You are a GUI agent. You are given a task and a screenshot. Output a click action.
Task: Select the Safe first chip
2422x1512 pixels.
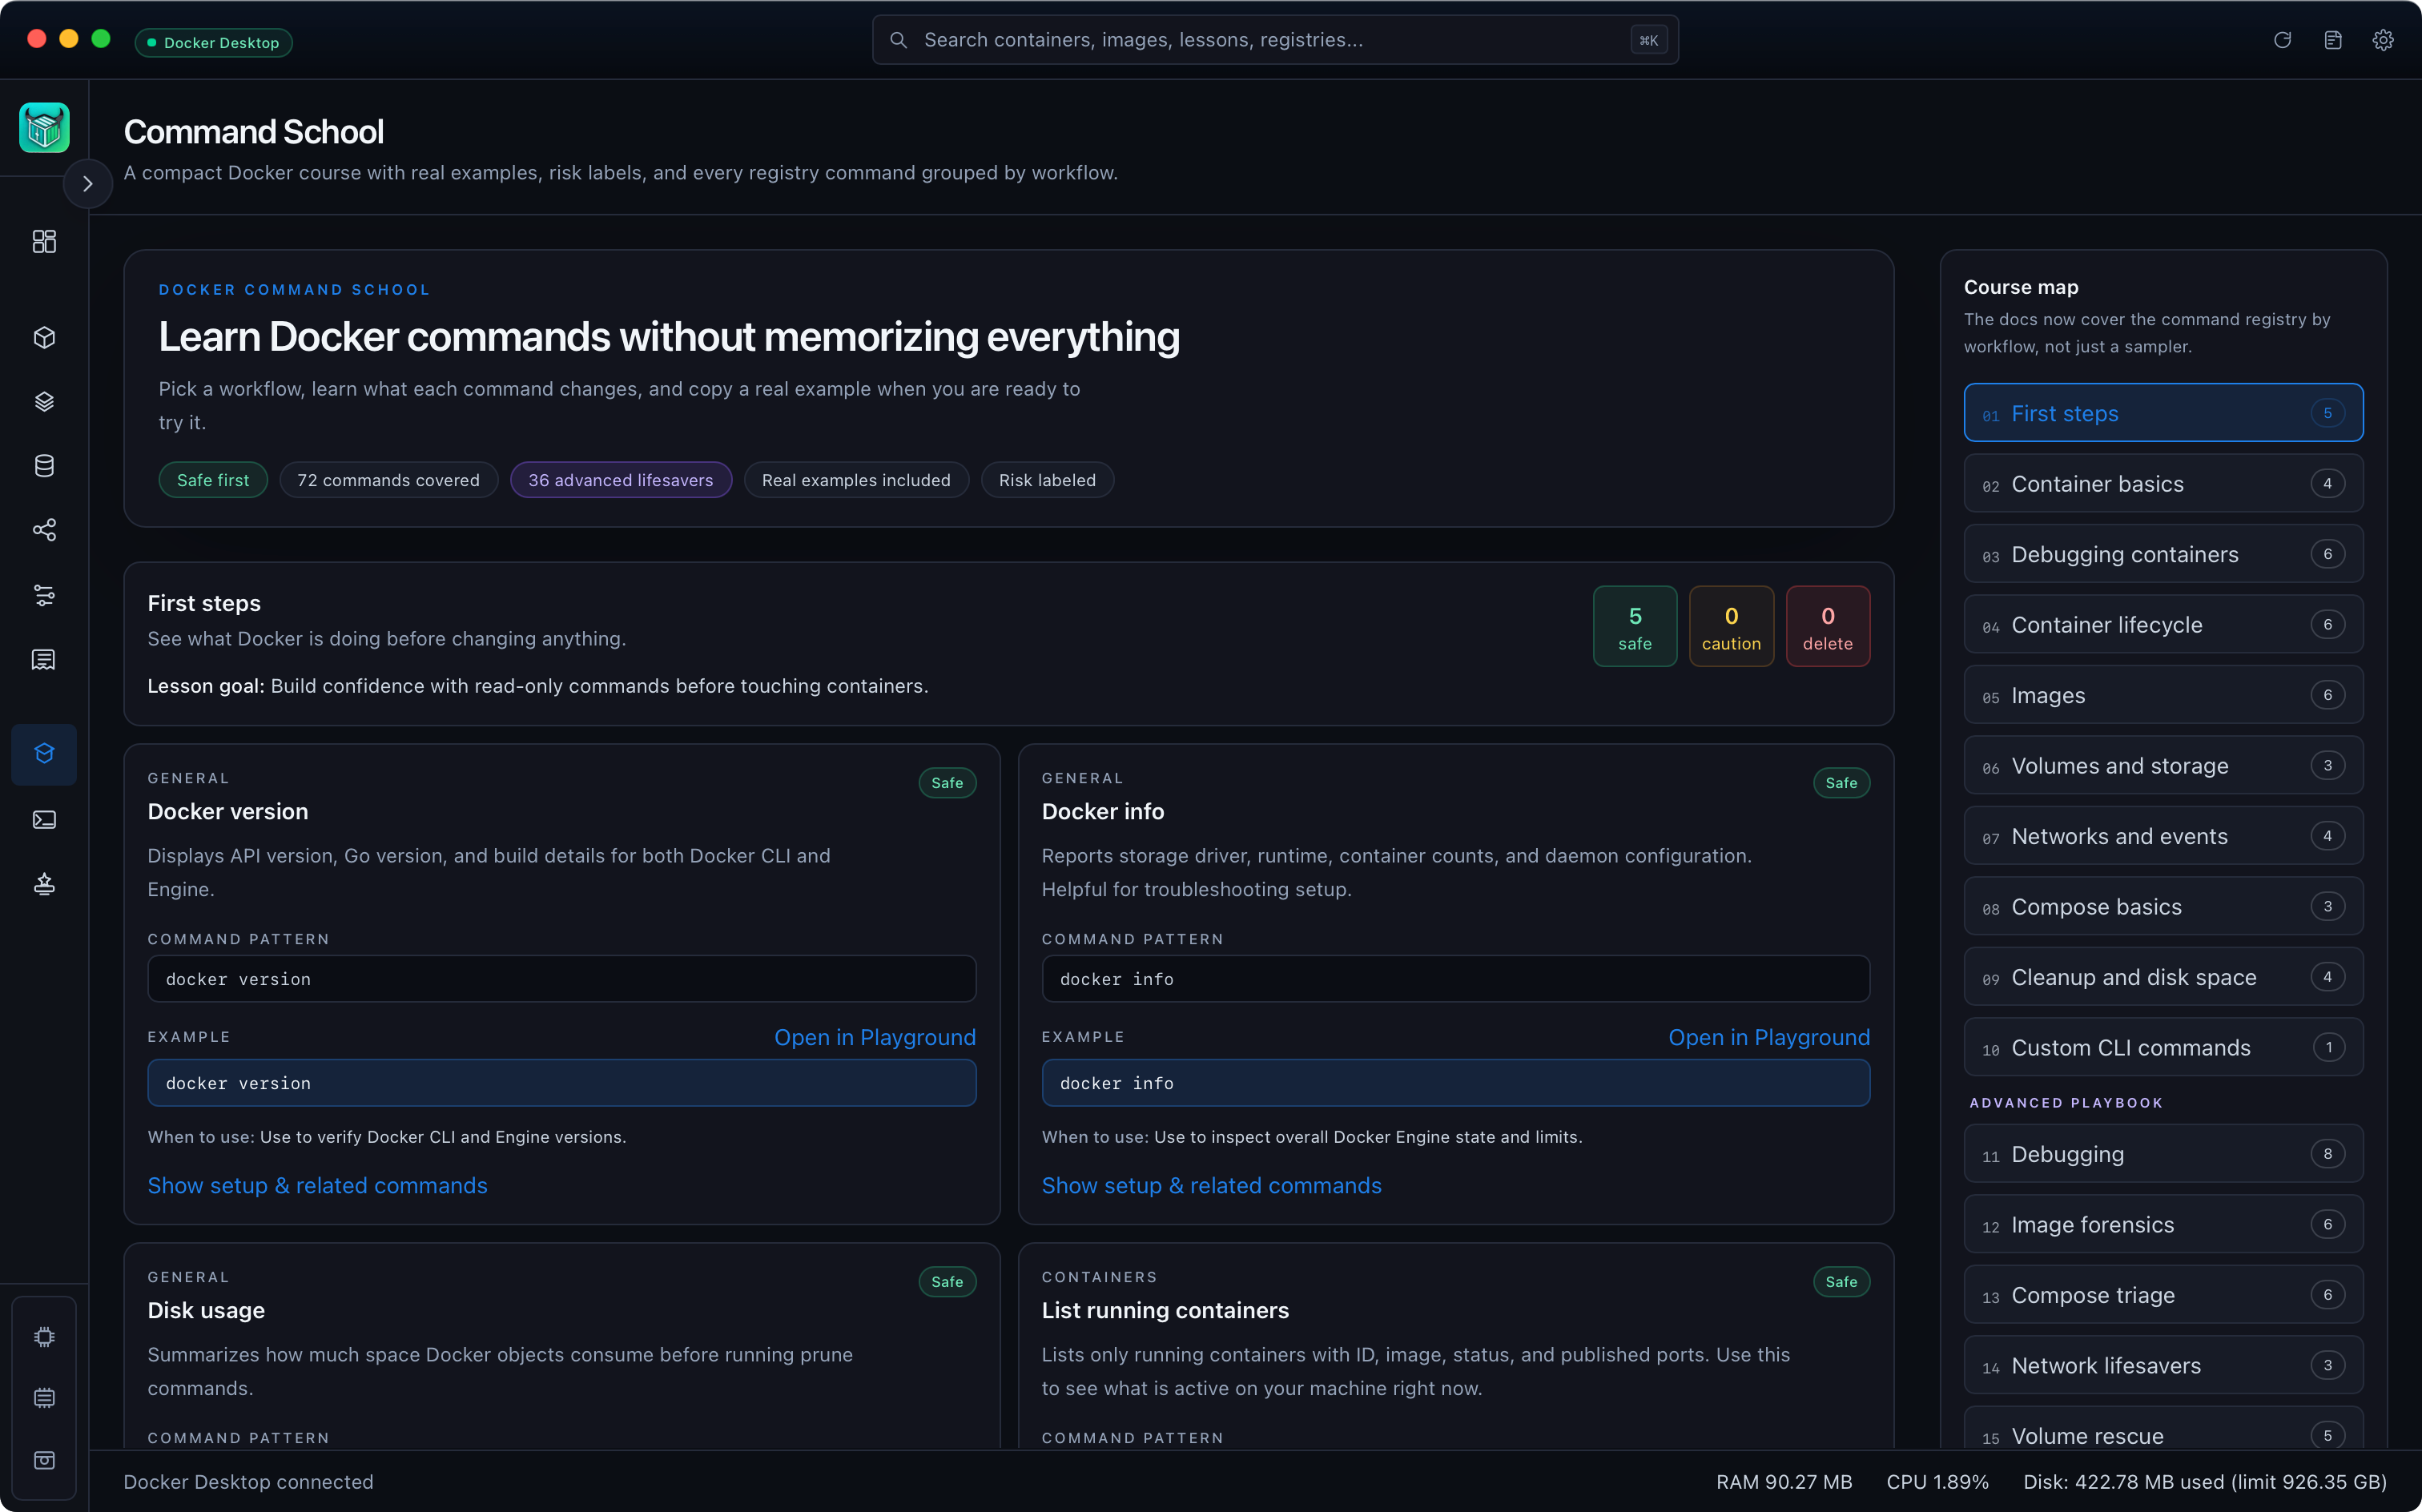(x=213, y=480)
